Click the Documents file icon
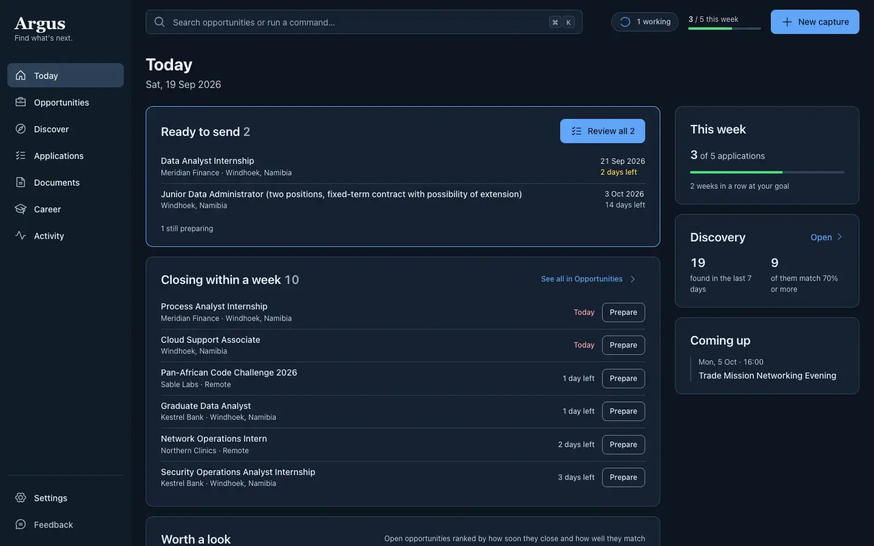This screenshot has height=546, width=874. [21, 182]
